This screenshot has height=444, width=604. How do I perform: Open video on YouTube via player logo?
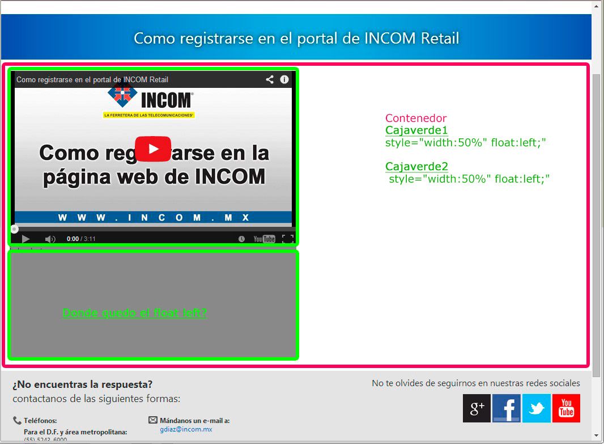pos(264,239)
